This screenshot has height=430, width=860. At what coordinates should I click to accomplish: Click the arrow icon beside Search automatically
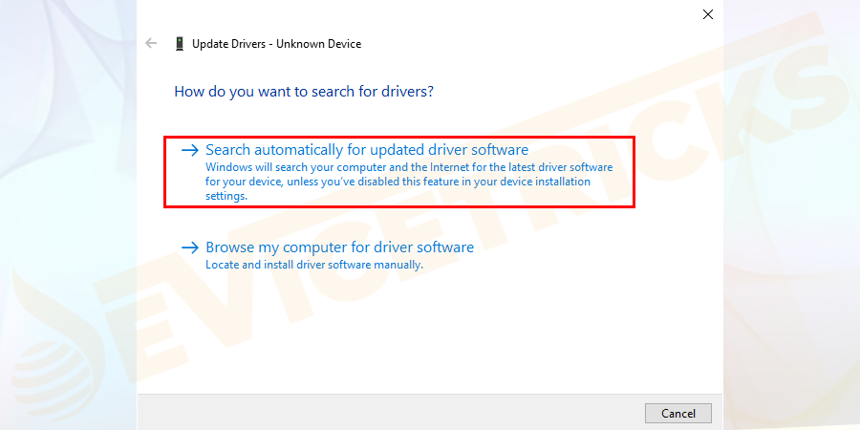click(x=190, y=150)
